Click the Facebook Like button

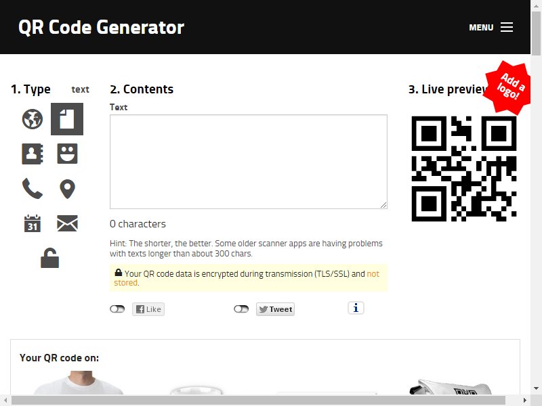(148, 309)
